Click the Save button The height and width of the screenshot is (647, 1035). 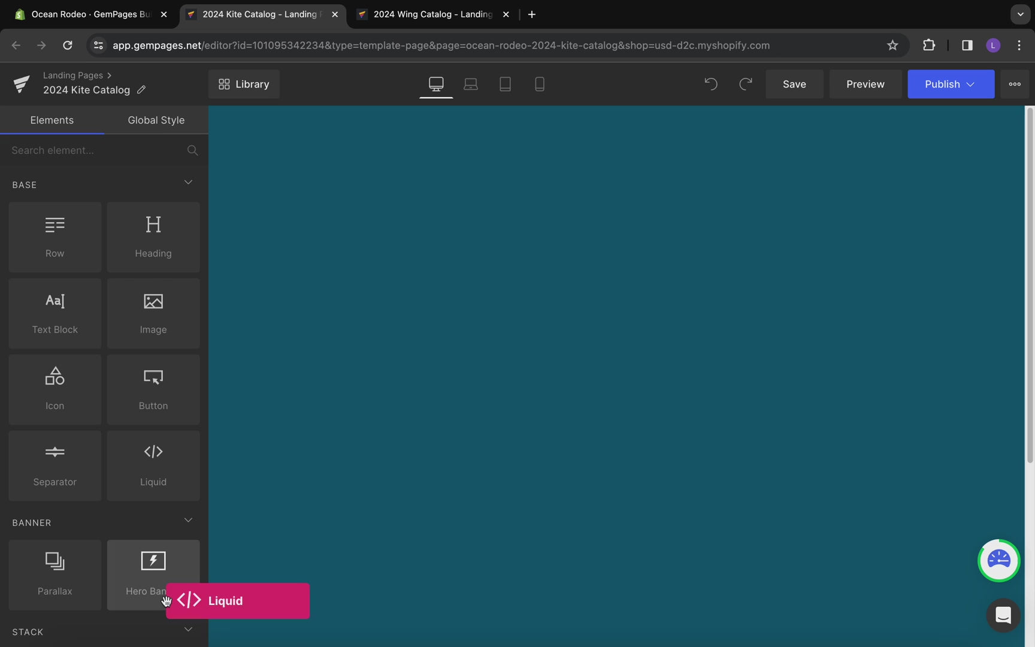[794, 84]
